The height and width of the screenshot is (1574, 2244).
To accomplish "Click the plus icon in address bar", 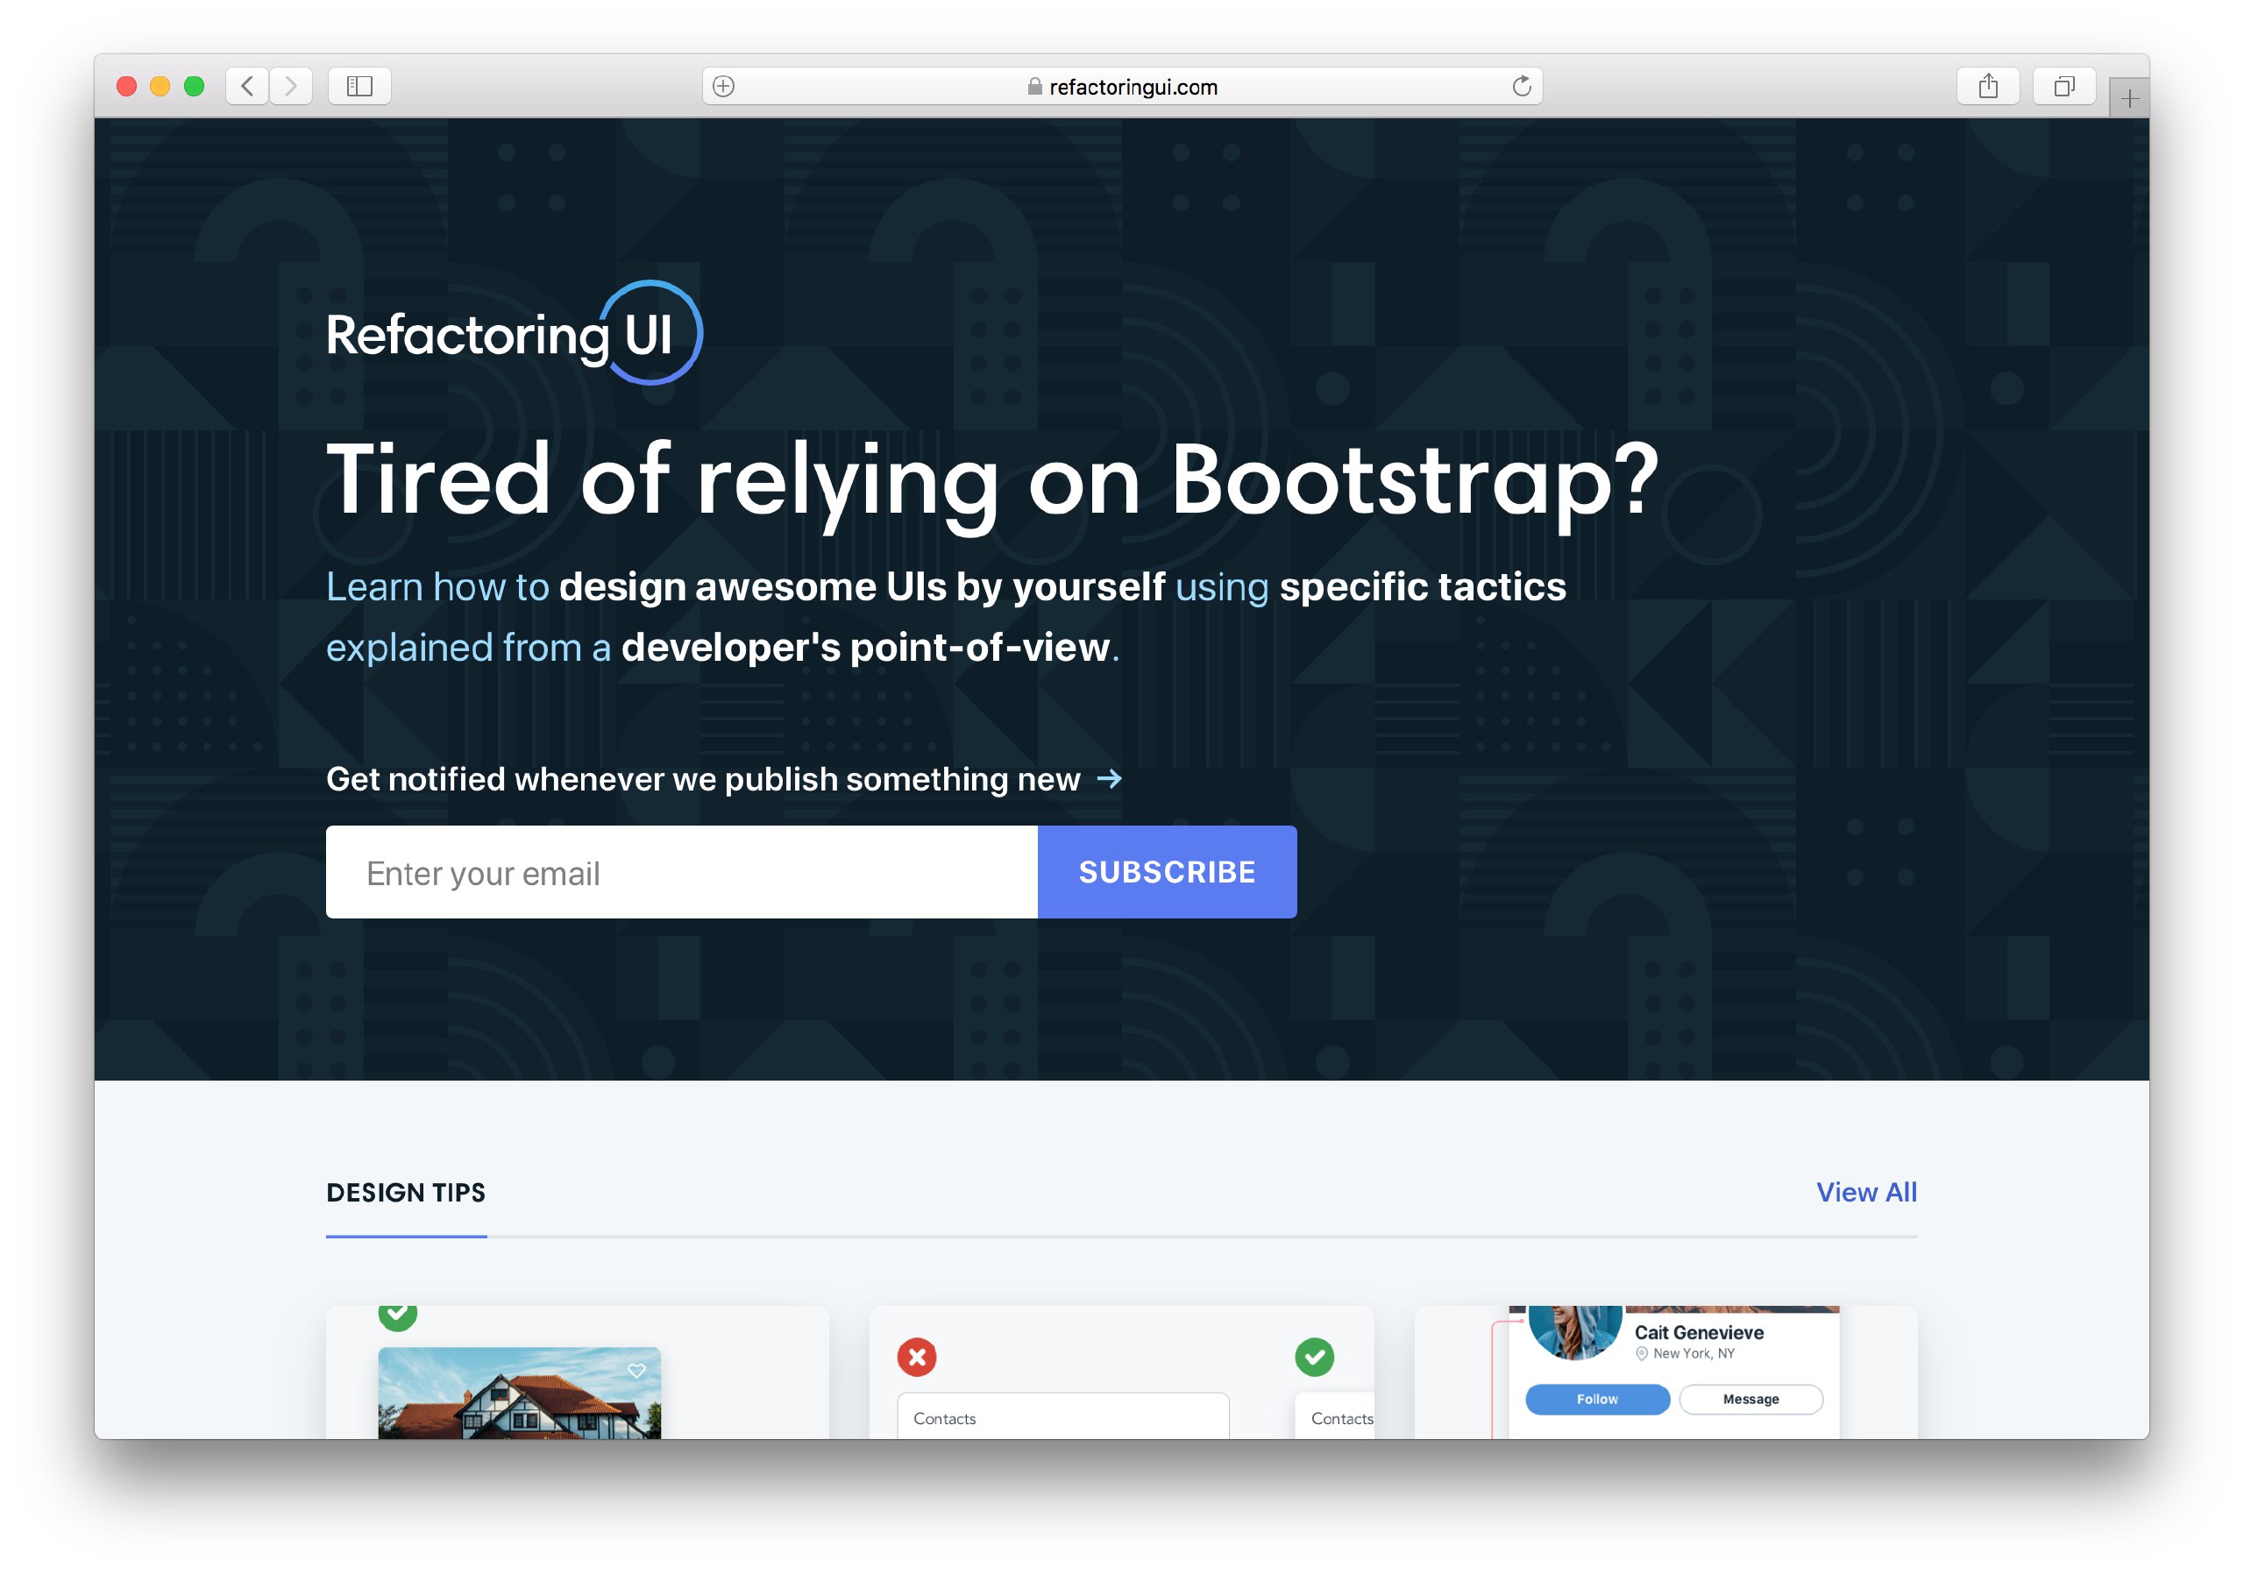I will point(723,86).
